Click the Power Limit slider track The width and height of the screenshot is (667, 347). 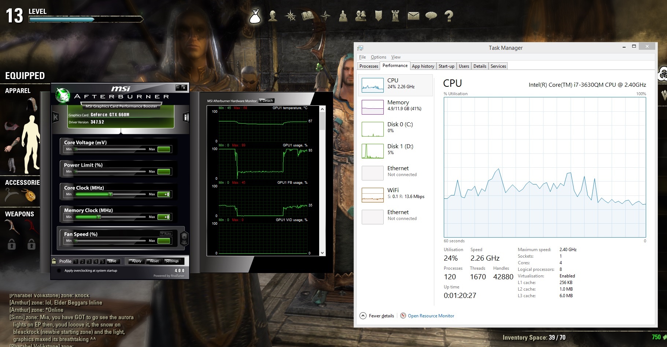coord(110,171)
